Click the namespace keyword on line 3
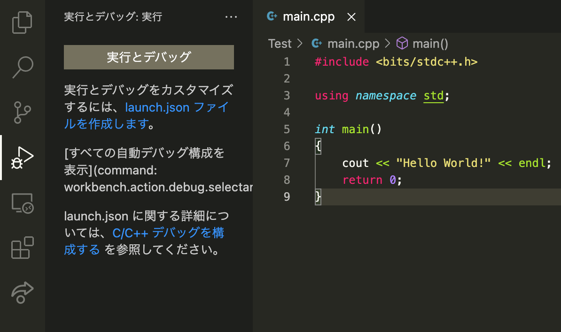561x332 pixels. 386,96
